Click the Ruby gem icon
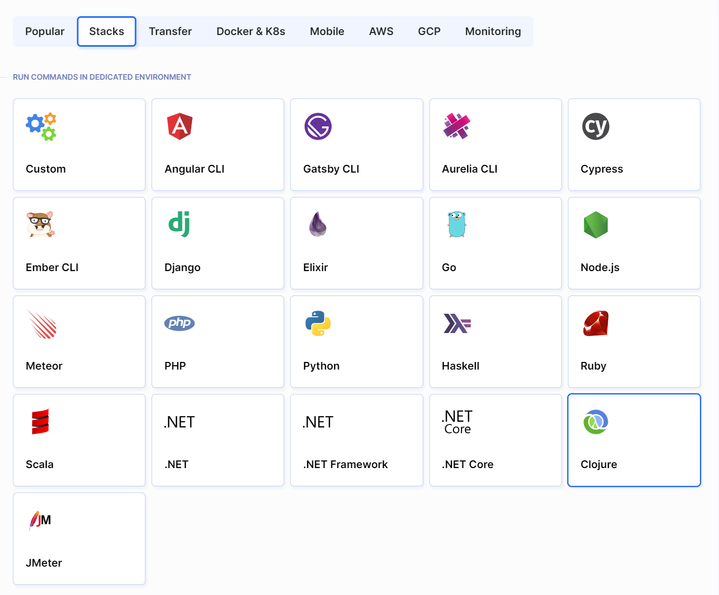Image resolution: width=719 pixels, height=595 pixels. pos(596,323)
